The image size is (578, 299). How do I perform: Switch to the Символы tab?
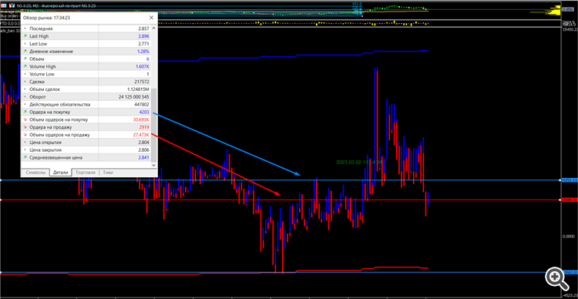point(35,173)
